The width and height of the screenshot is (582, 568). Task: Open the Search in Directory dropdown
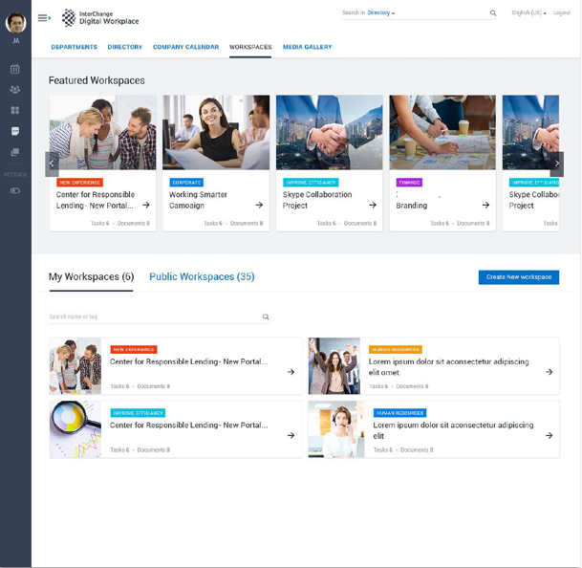(380, 12)
